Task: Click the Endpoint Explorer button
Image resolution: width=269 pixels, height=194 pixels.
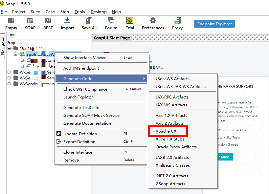Action: (214, 24)
